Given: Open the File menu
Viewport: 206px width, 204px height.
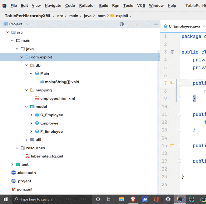Looking at the screenshot, I should click(x=14, y=6).
